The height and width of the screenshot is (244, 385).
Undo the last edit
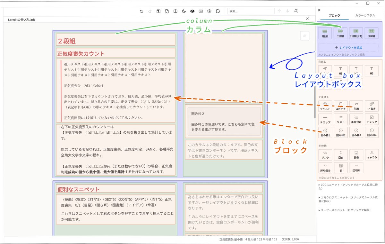click(x=141, y=11)
